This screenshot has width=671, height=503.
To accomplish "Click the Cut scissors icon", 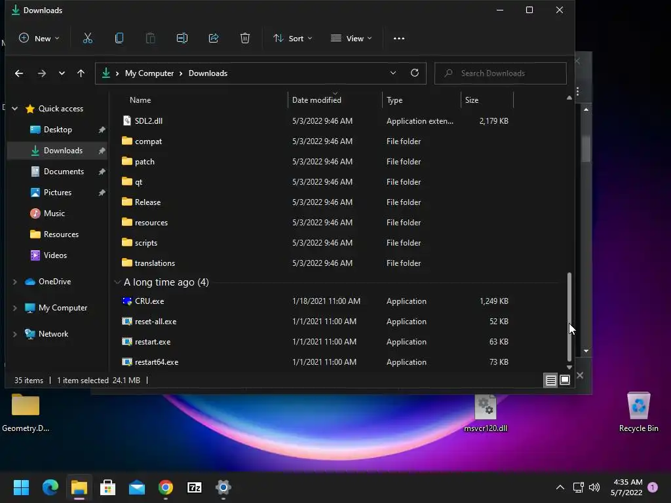I will 88,39.
